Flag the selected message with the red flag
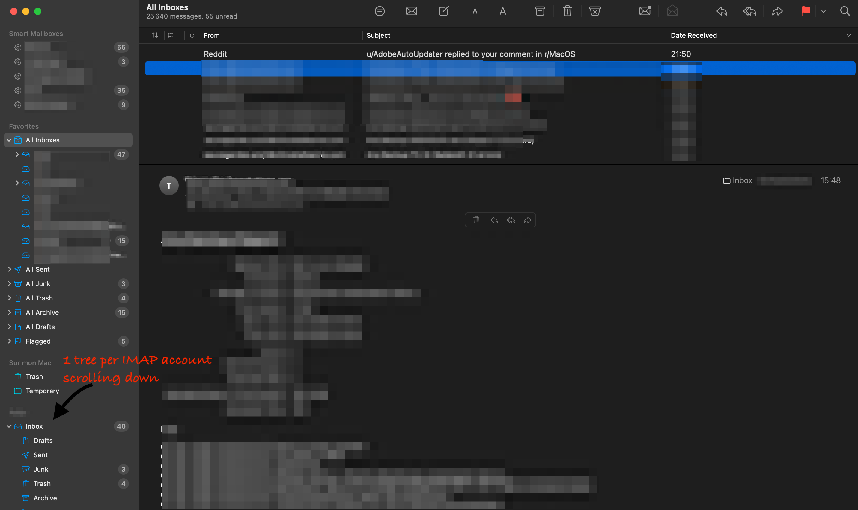 805,11
